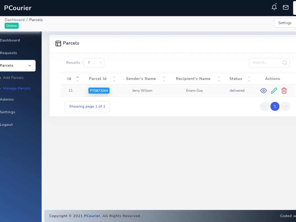Viewport: 296px width, 222px height.
Task: Click the PCourier header logo
Action: [18, 8]
